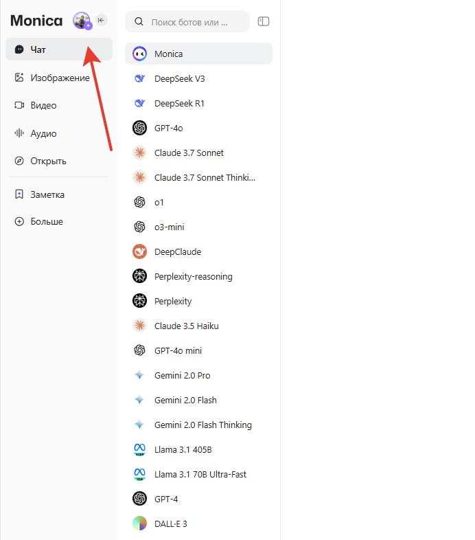Choose the DeepSeek R1 model
The image size is (475, 540).
point(179,103)
